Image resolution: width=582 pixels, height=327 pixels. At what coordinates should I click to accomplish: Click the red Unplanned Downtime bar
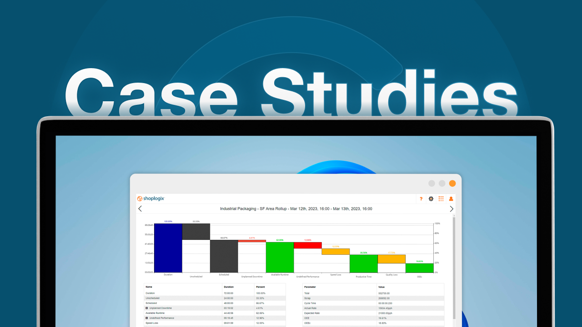(x=252, y=241)
